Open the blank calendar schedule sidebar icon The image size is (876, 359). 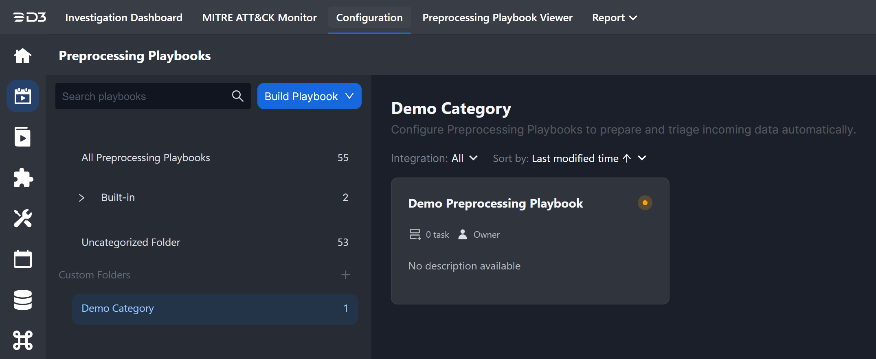pyautogui.click(x=23, y=259)
